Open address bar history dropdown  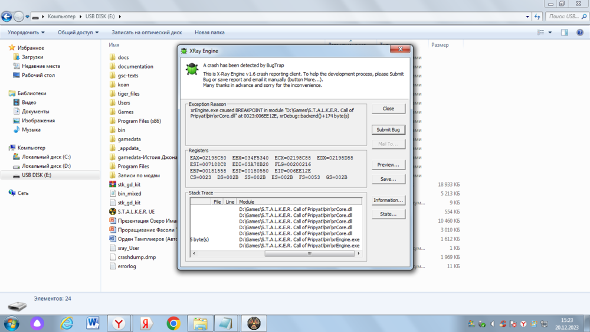(527, 17)
